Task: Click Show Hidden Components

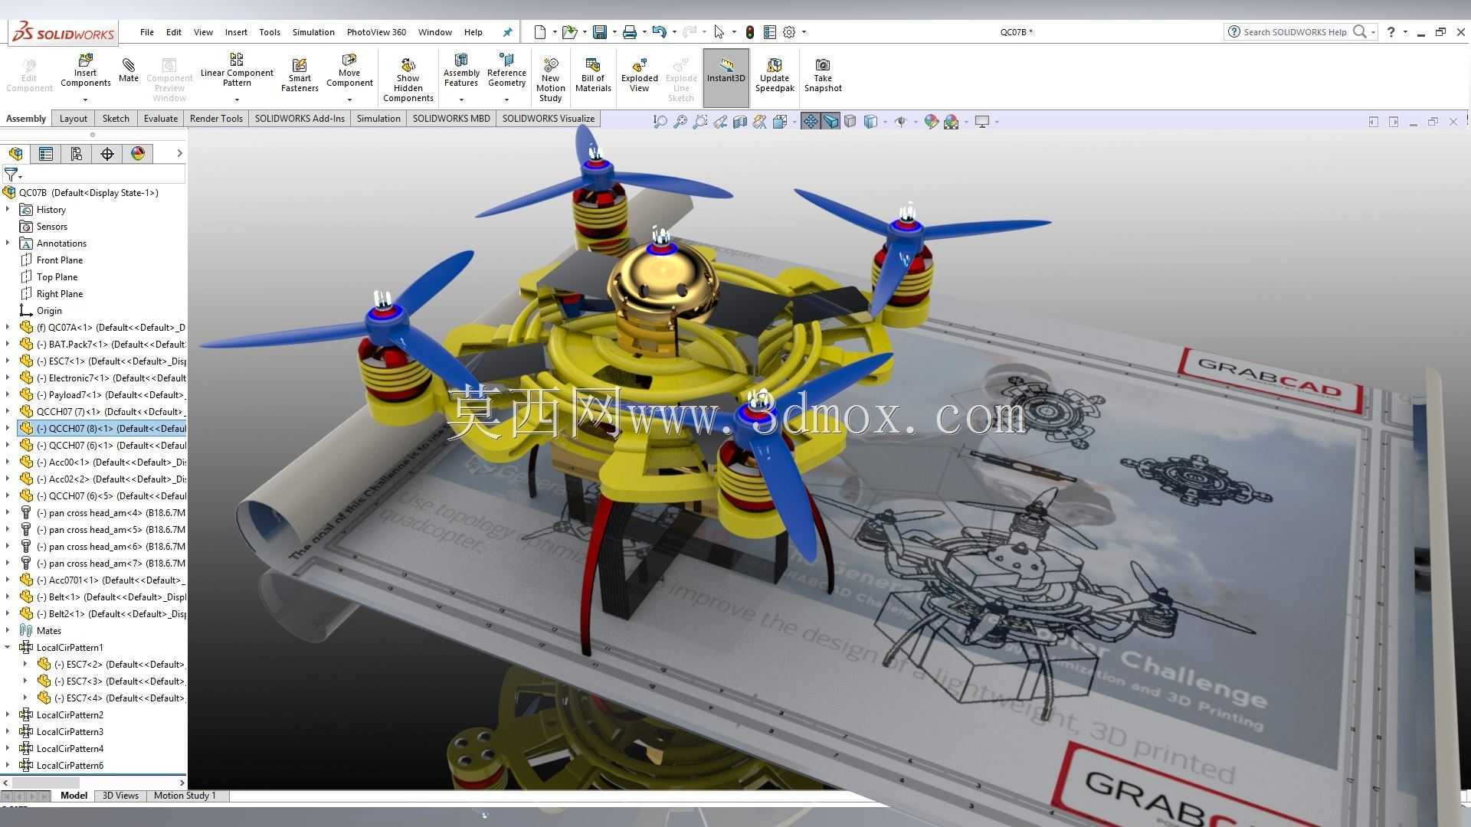Action: 408,79
